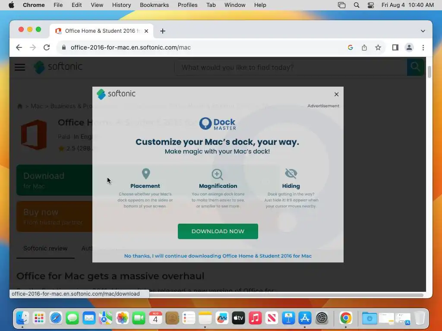Open Safari from the Dock
442x331 pixels.
[56, 318]
